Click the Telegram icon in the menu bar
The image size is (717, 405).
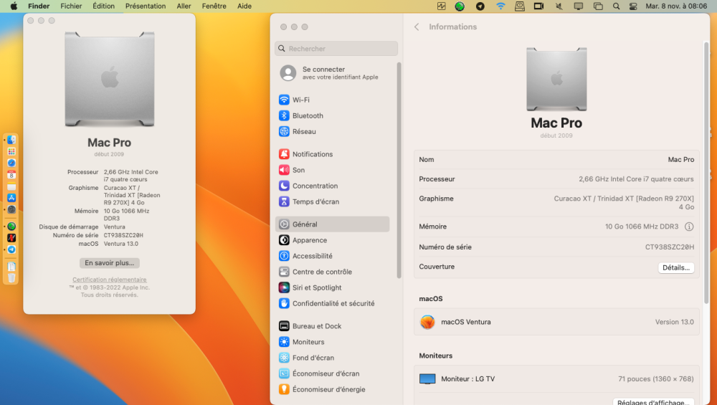pyautogui.click(x=480, y=6)
